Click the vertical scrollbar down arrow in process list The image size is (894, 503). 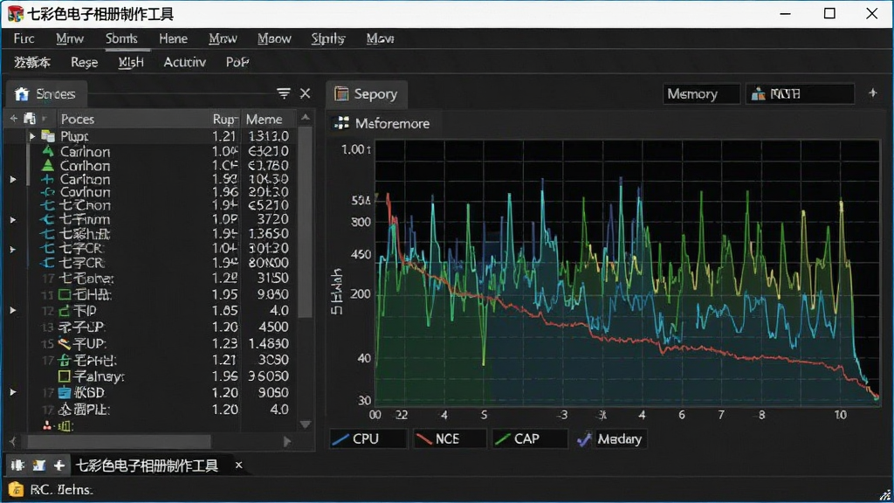pos(306,424)
